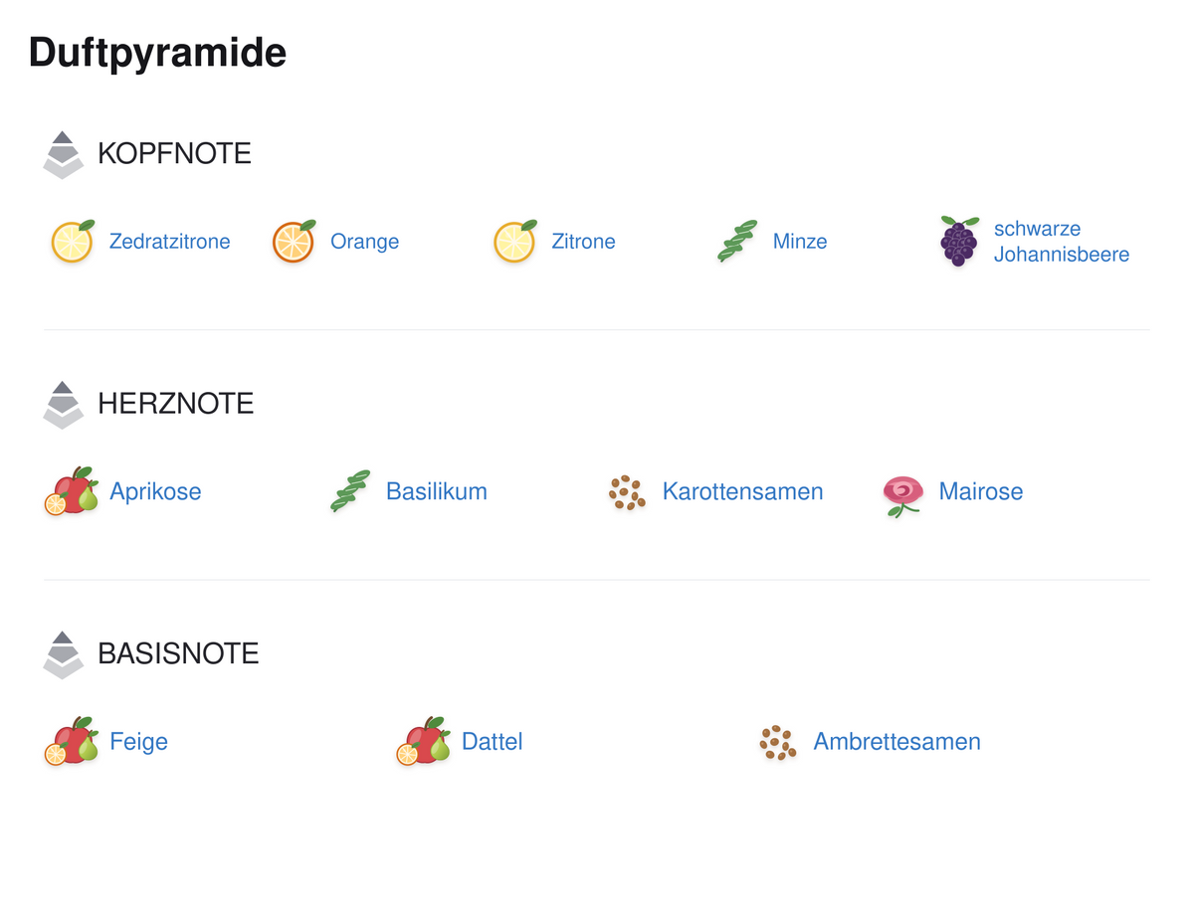The width and height of the screenshot is (1194, 911).
Task: Click the pyramid icon beside BASISNOTE
Action: click(x=64, y=654)
